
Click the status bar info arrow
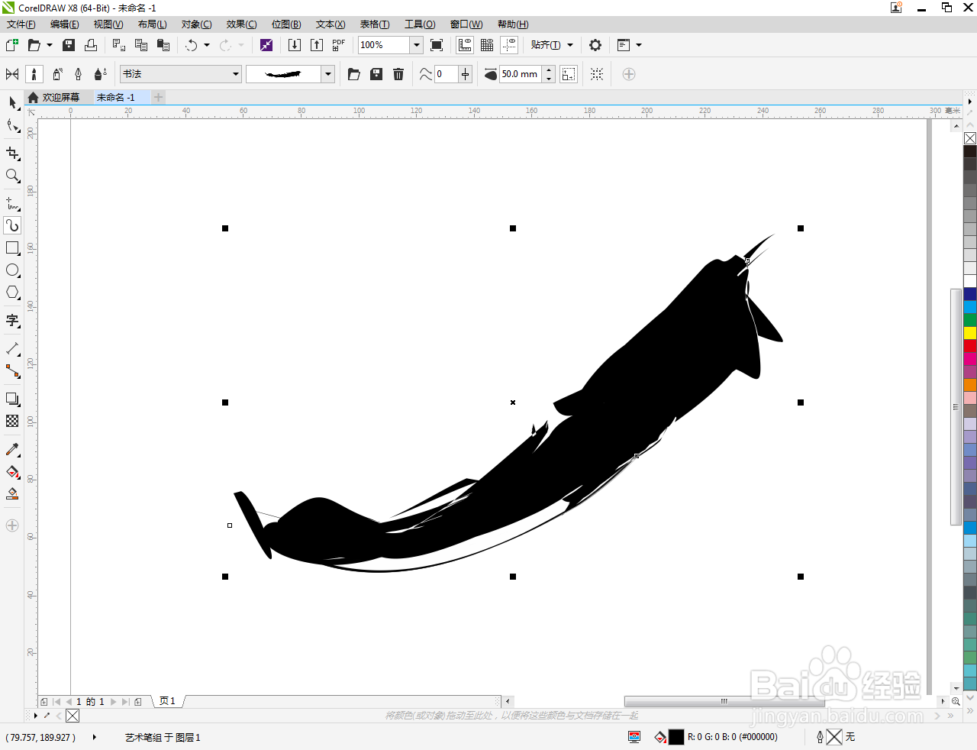[95, 737]
